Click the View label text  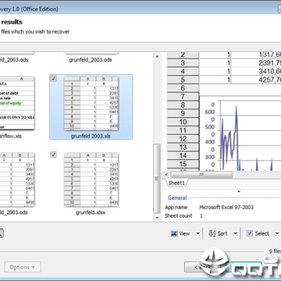pyautogui.click(x=184, y=233)
